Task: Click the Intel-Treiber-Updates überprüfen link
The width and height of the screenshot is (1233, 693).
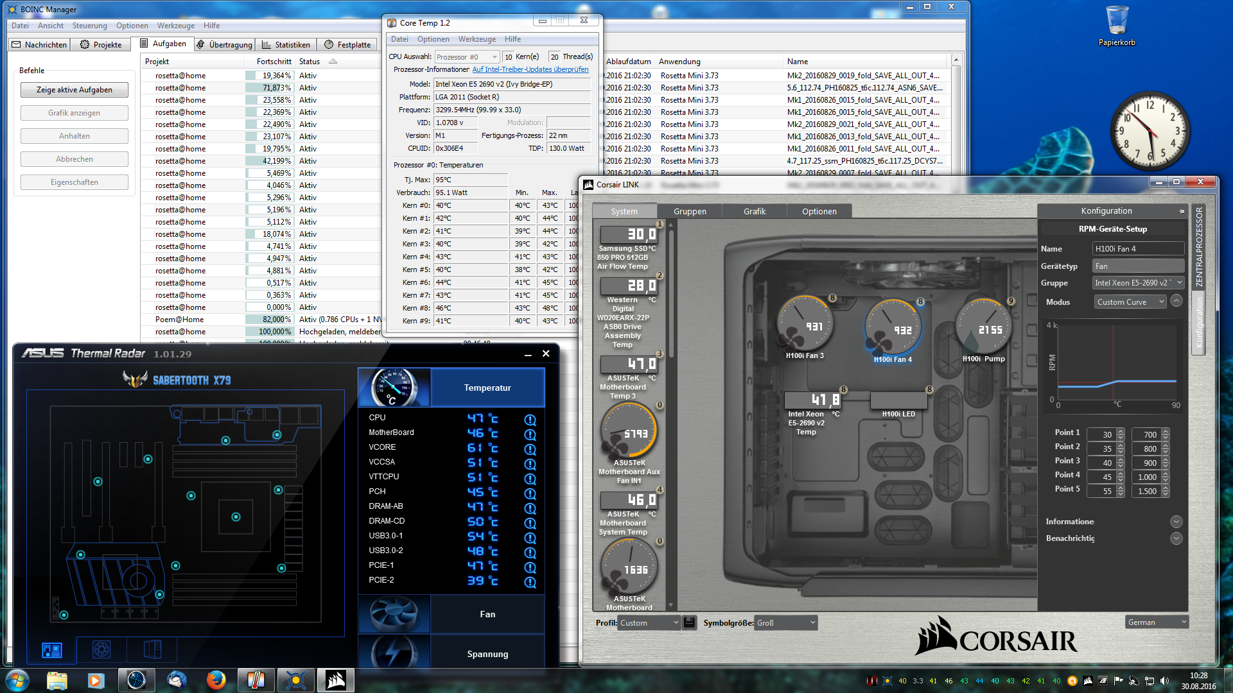Action: click(x=530, y=69)
